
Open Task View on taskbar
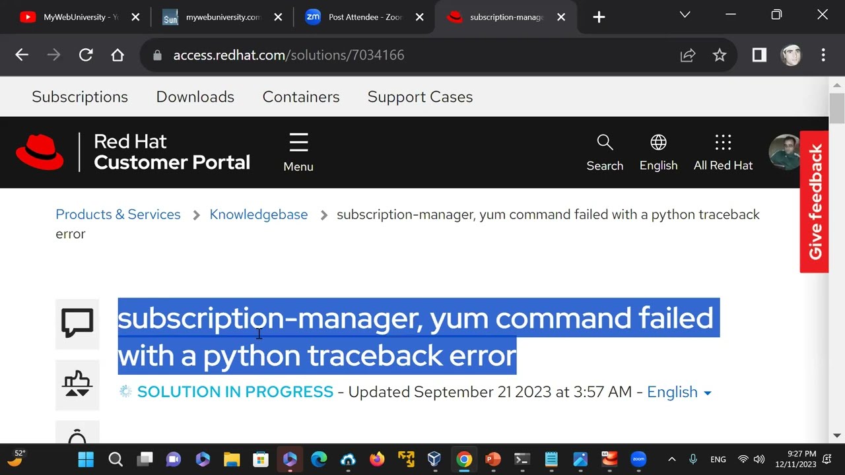click(x=145, y=459)
